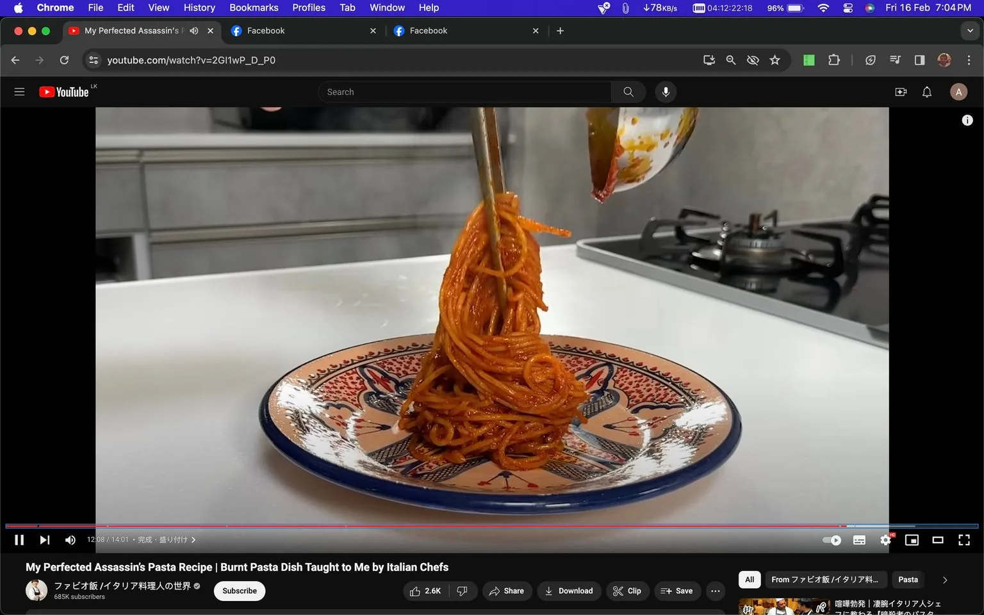Expand the chapter title next to the timestamp

click(192, 539)
